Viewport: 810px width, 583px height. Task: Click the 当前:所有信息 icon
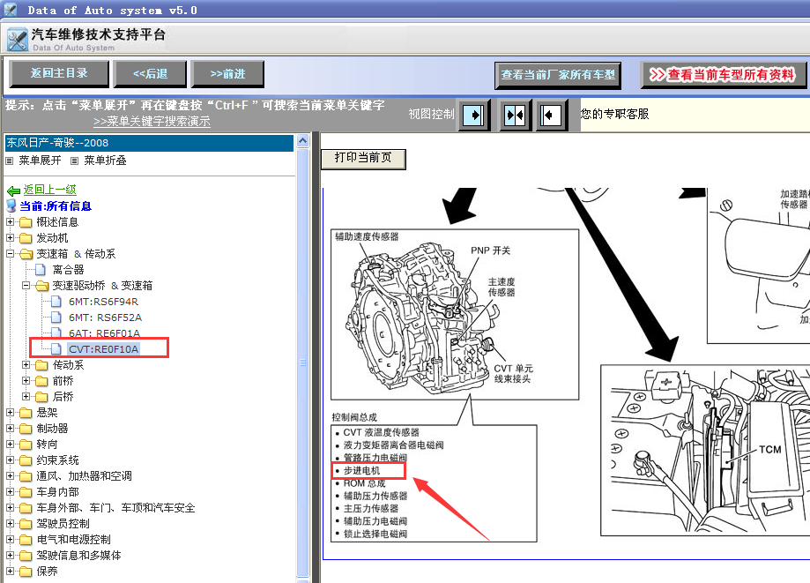(11, 206)
